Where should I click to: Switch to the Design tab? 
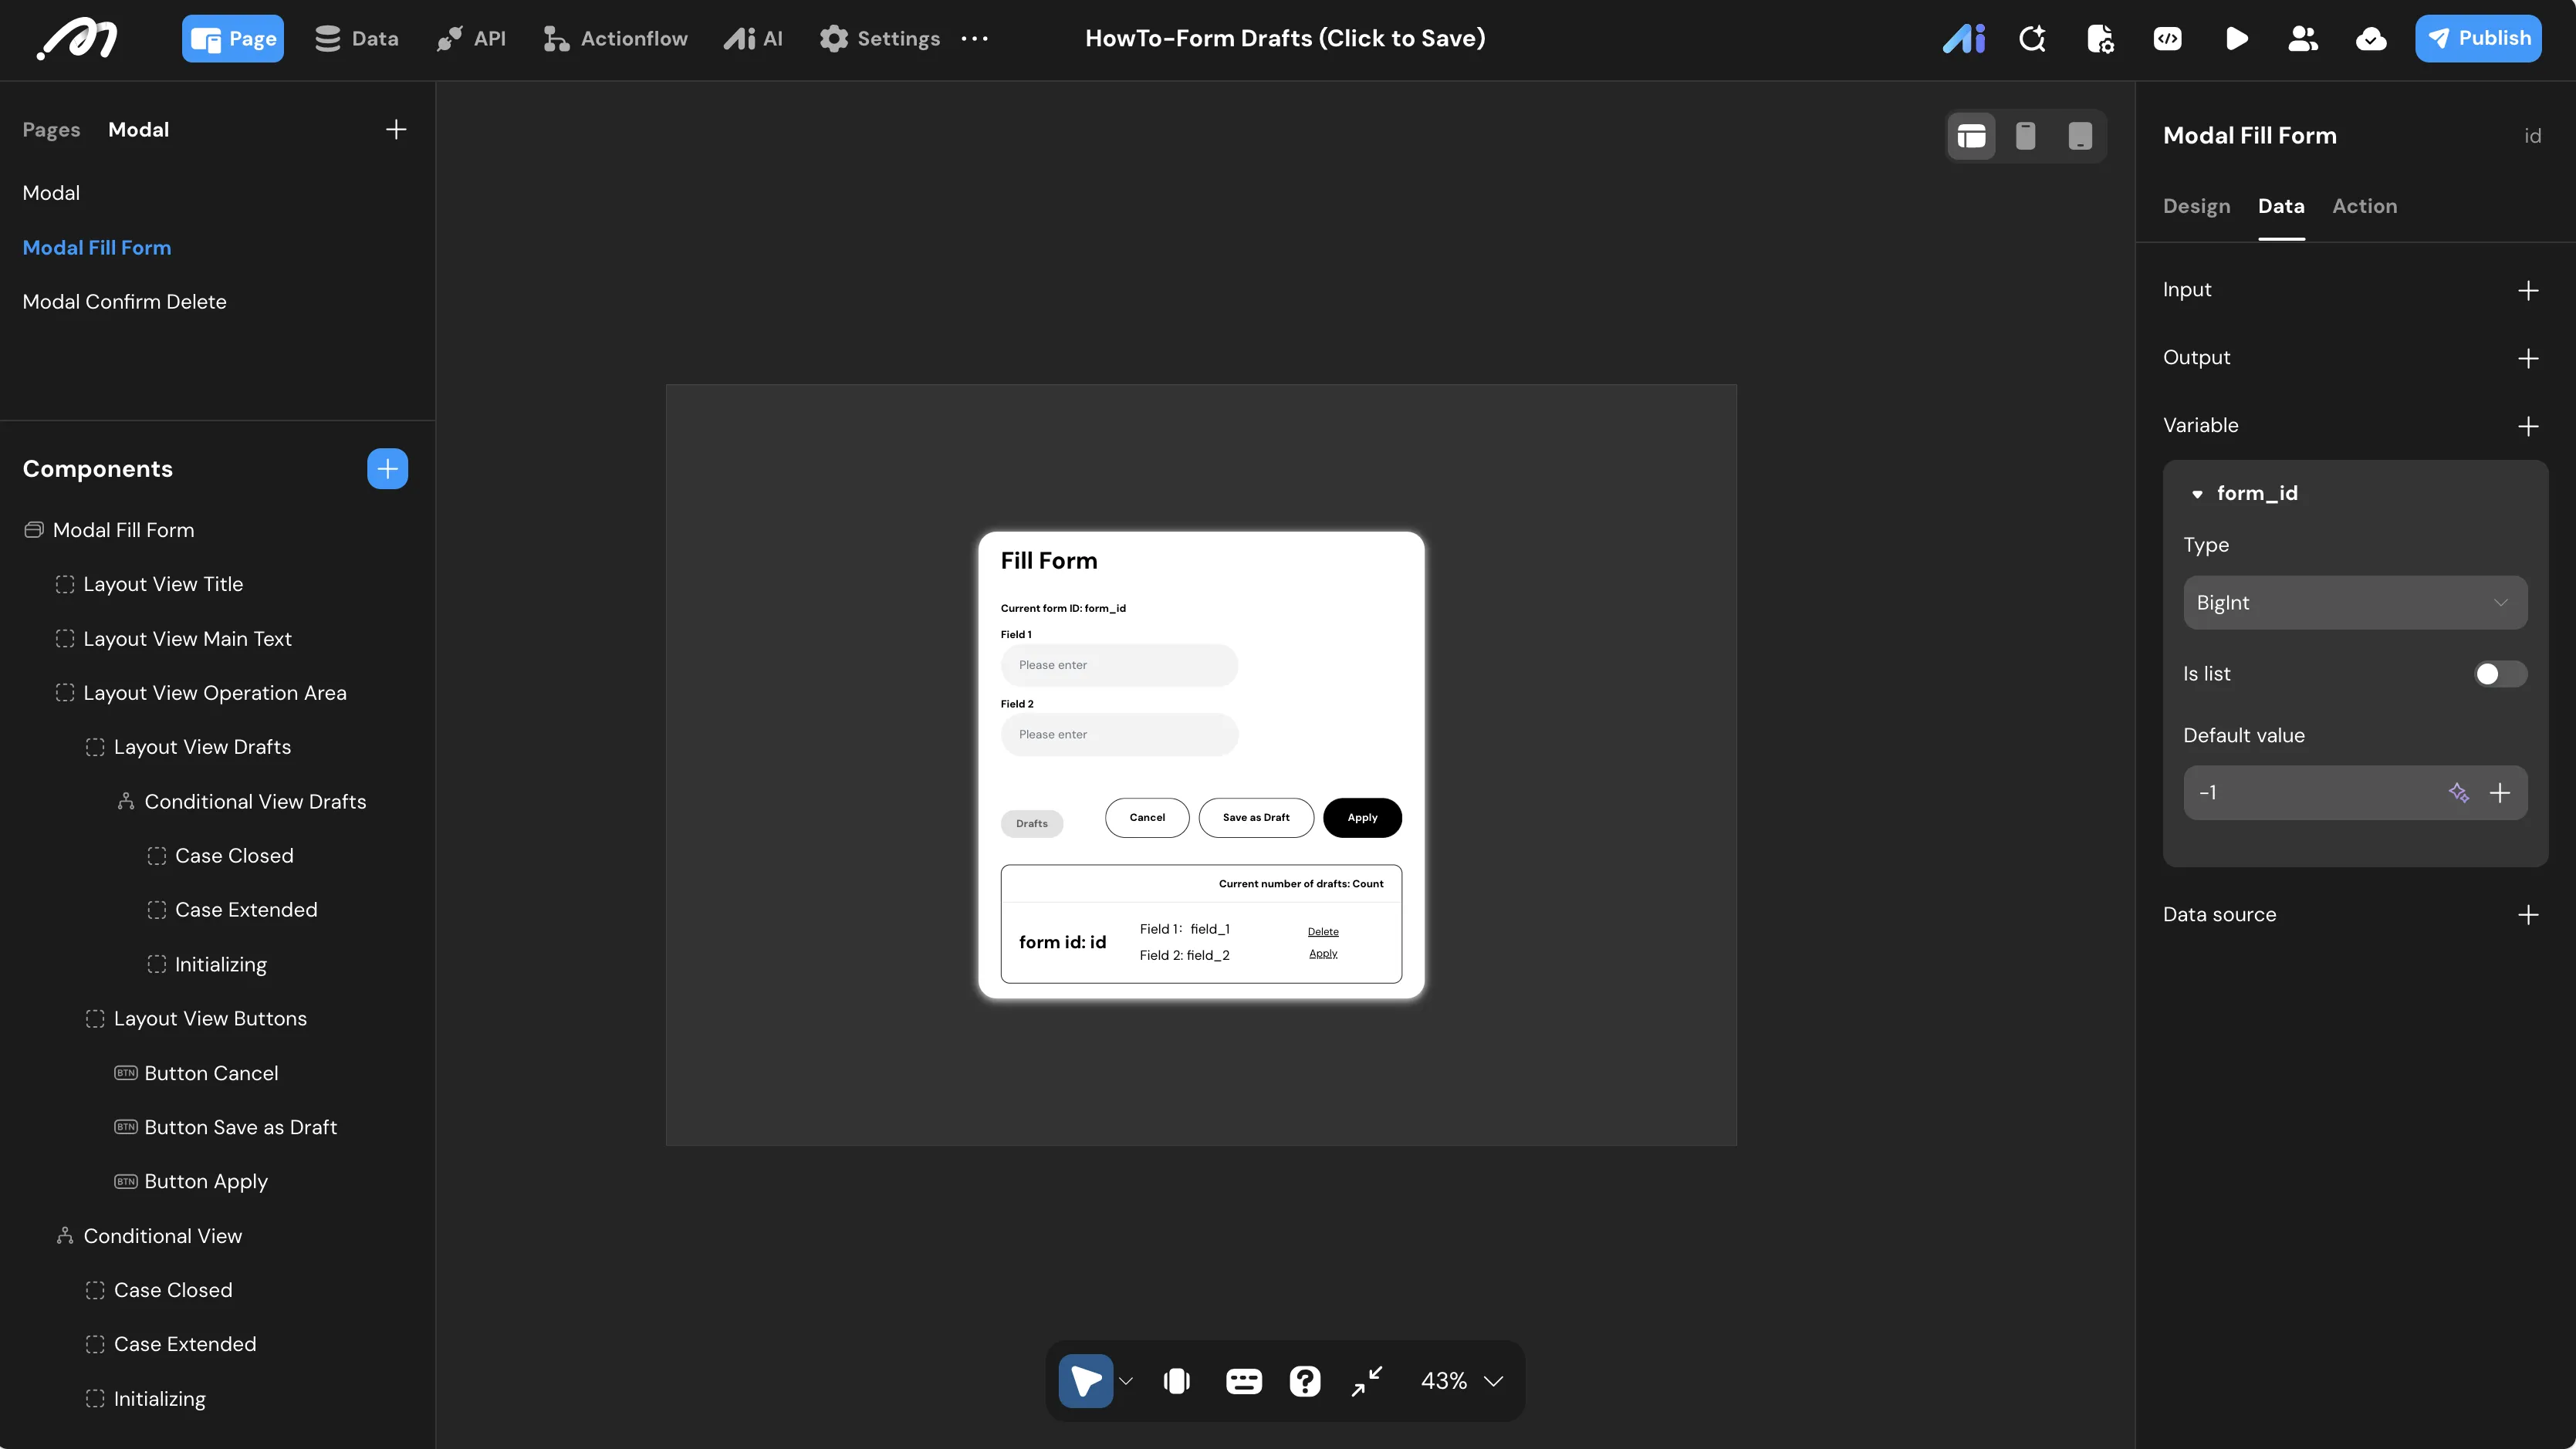tap(2196, 206)
